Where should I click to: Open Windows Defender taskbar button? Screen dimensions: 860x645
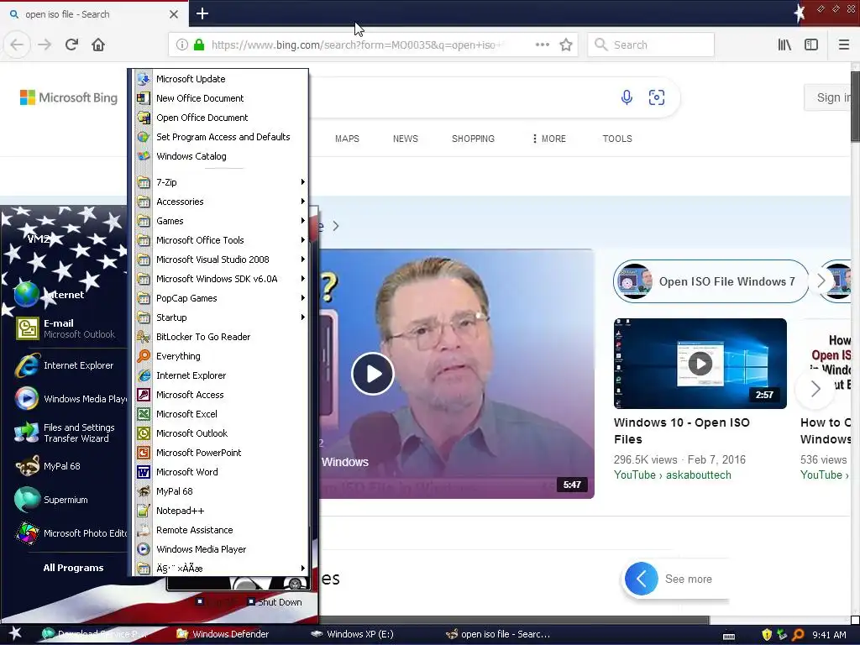tap(223, 634)
